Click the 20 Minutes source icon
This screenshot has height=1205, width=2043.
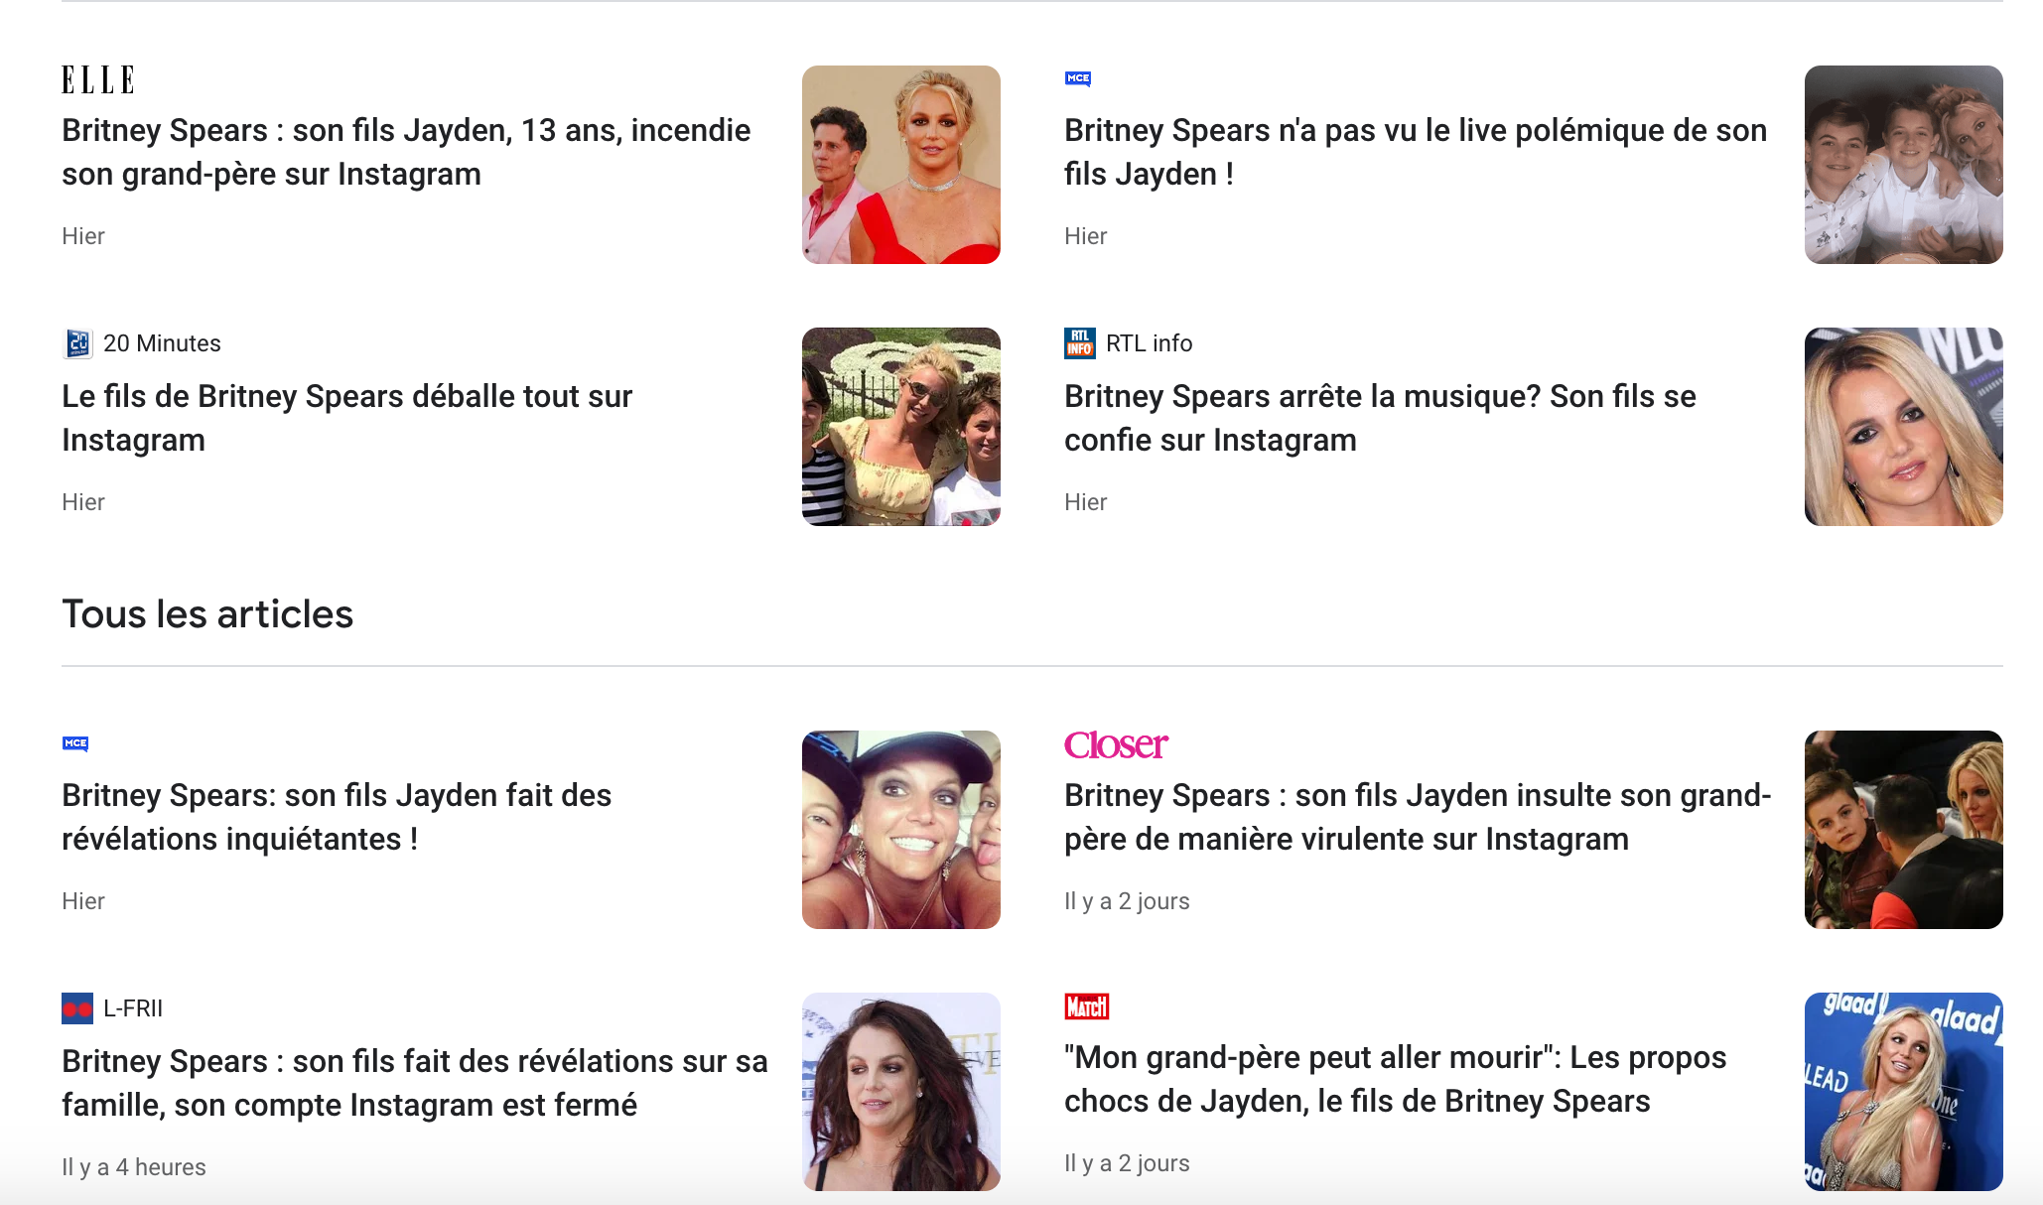[x=77, y=343]
